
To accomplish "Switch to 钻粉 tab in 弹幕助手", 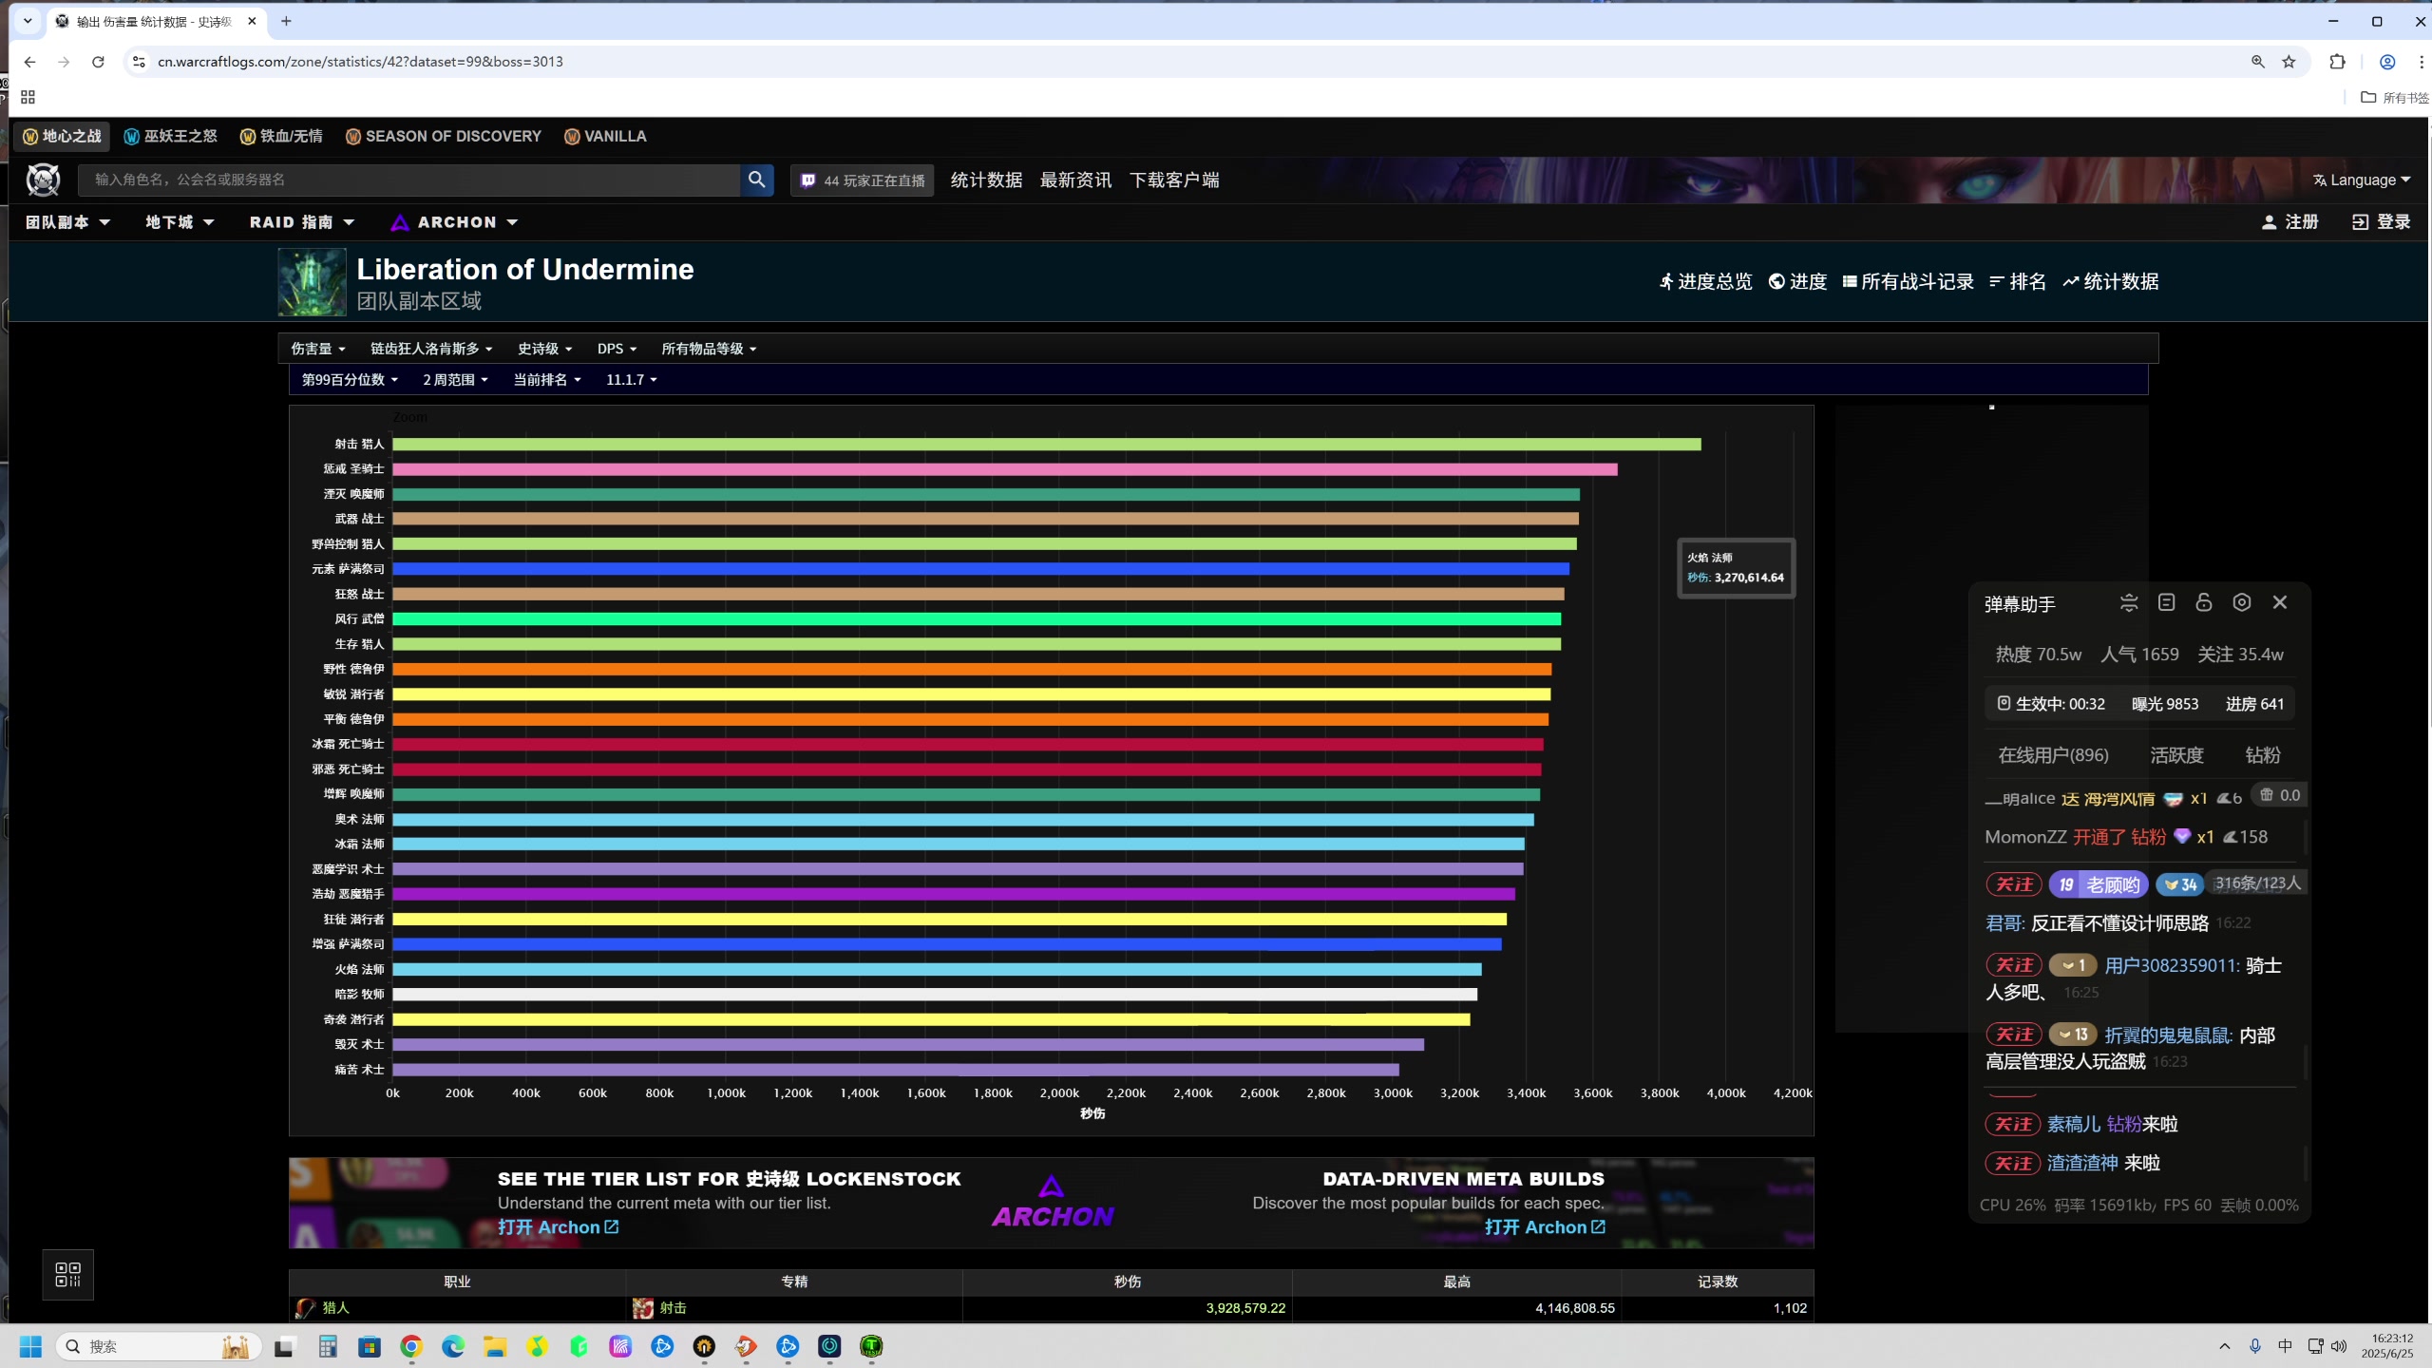I will [2263, 755].
